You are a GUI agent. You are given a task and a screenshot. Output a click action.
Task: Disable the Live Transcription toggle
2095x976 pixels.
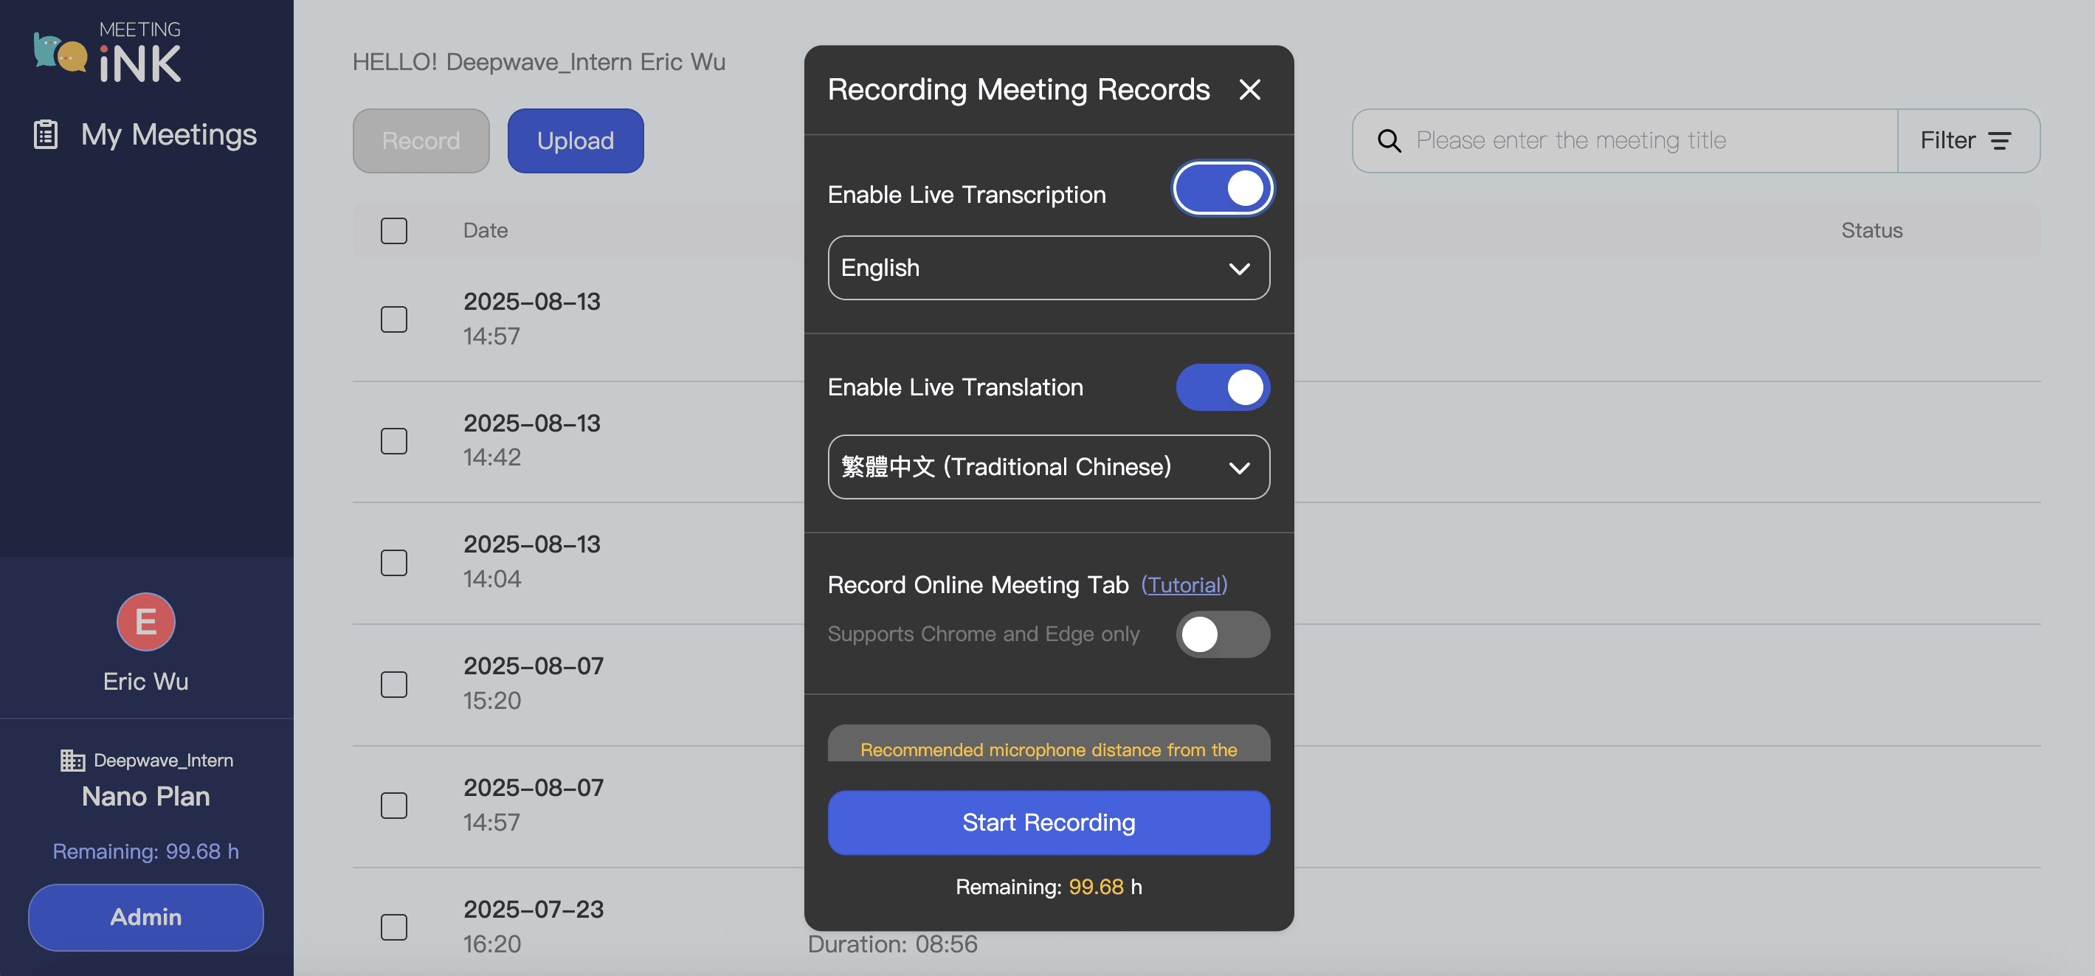pos(1222,189)
